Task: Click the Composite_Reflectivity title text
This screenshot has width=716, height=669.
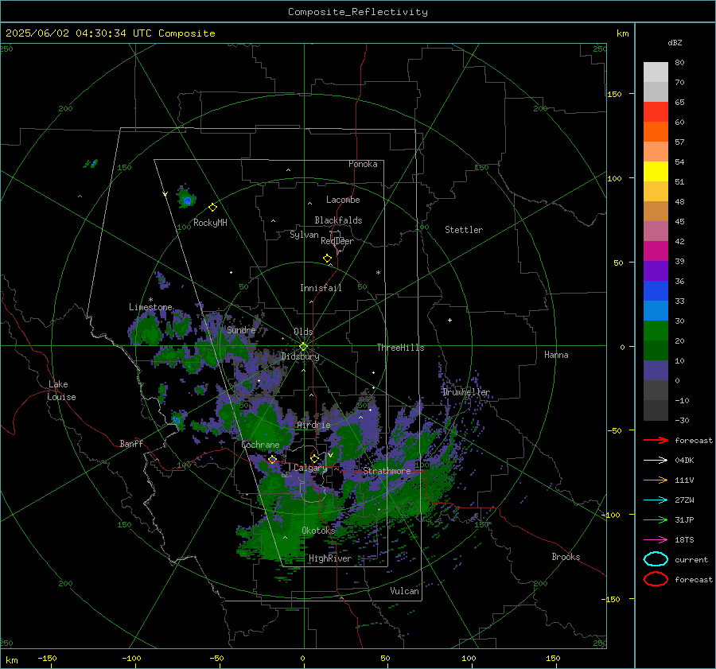Action: point(358,12)
